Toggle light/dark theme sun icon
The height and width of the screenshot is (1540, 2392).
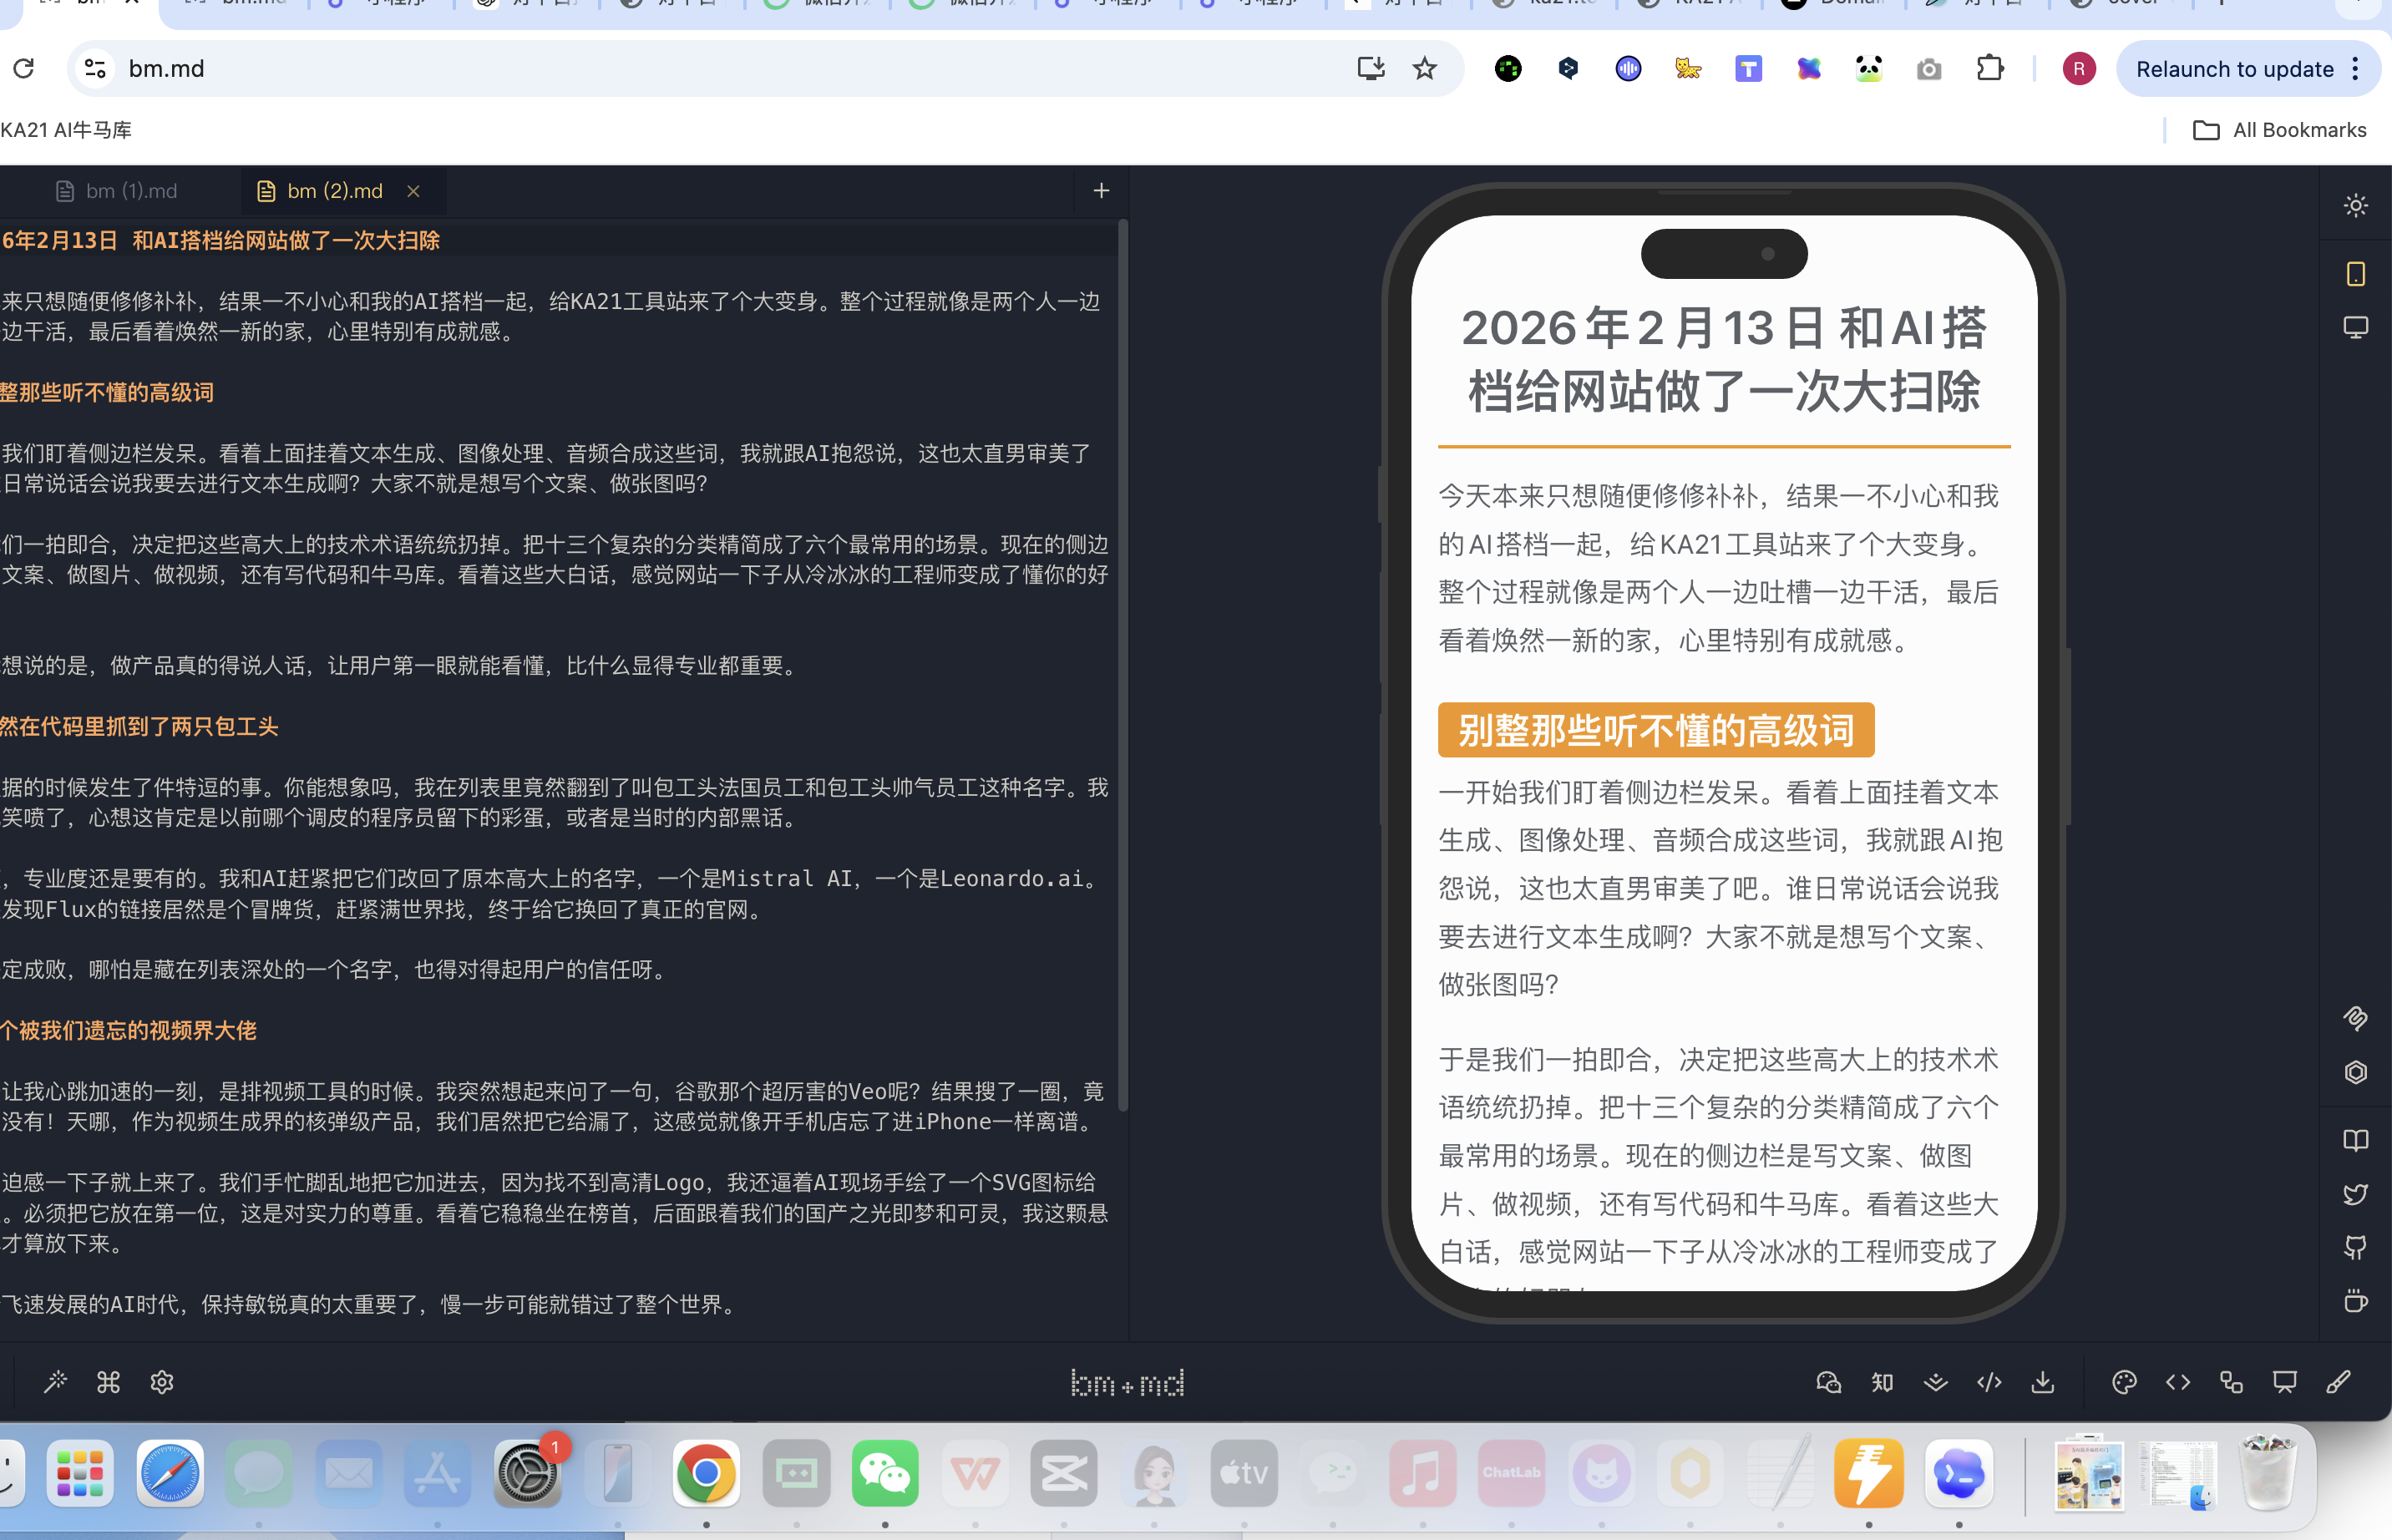[x=2355, y=205]
